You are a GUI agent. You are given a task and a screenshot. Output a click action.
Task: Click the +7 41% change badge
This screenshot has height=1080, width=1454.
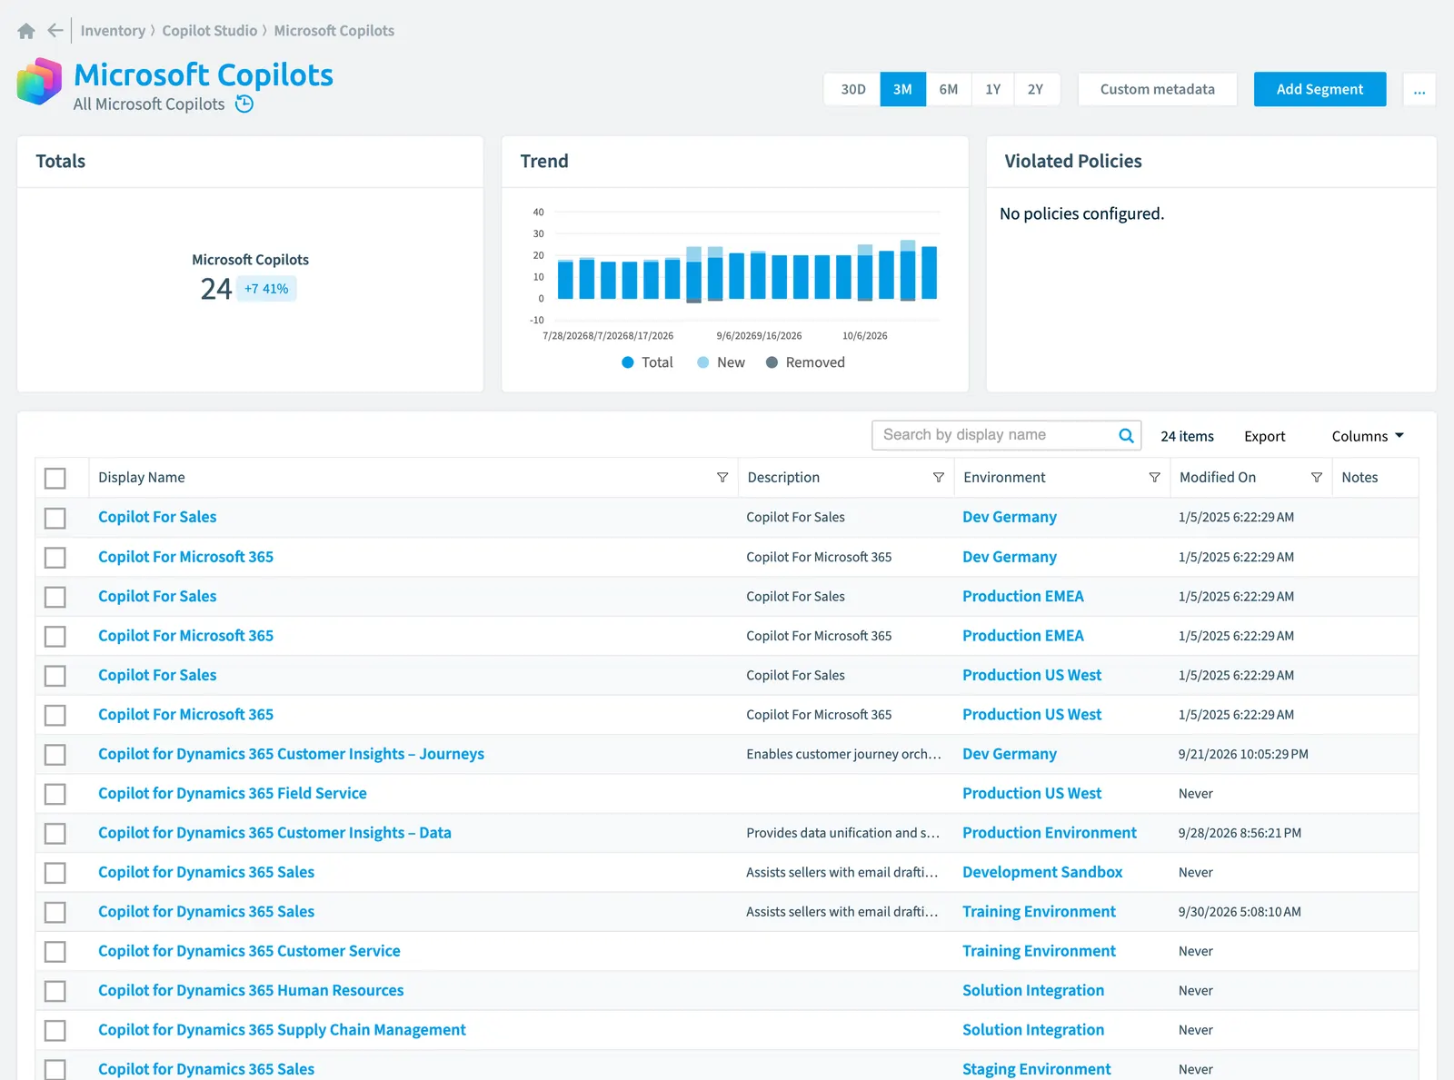coord(266,289)
